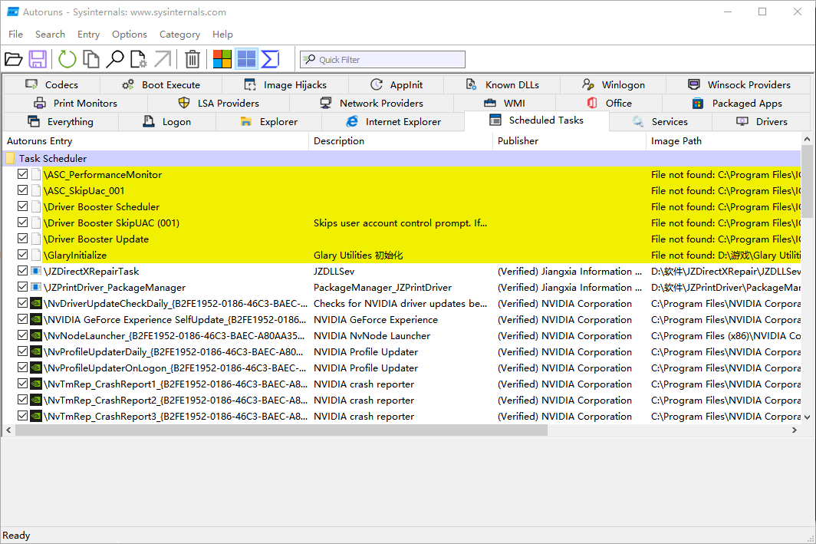This screenshot has width=816, height=544.
Task: Uncheck NvDriverUpdateCheckDaily entry
Action: 22,303
